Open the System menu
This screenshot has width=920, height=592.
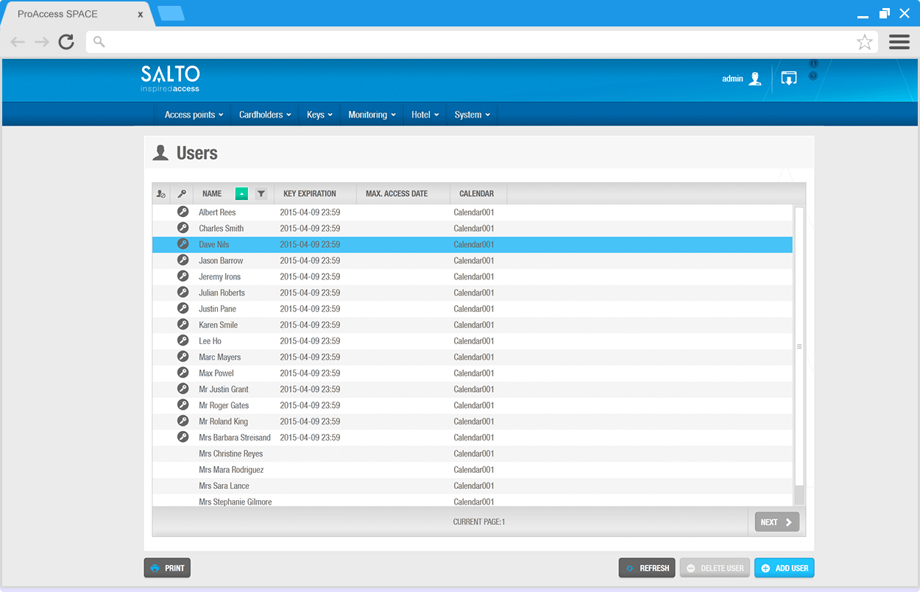pos(471,115)
